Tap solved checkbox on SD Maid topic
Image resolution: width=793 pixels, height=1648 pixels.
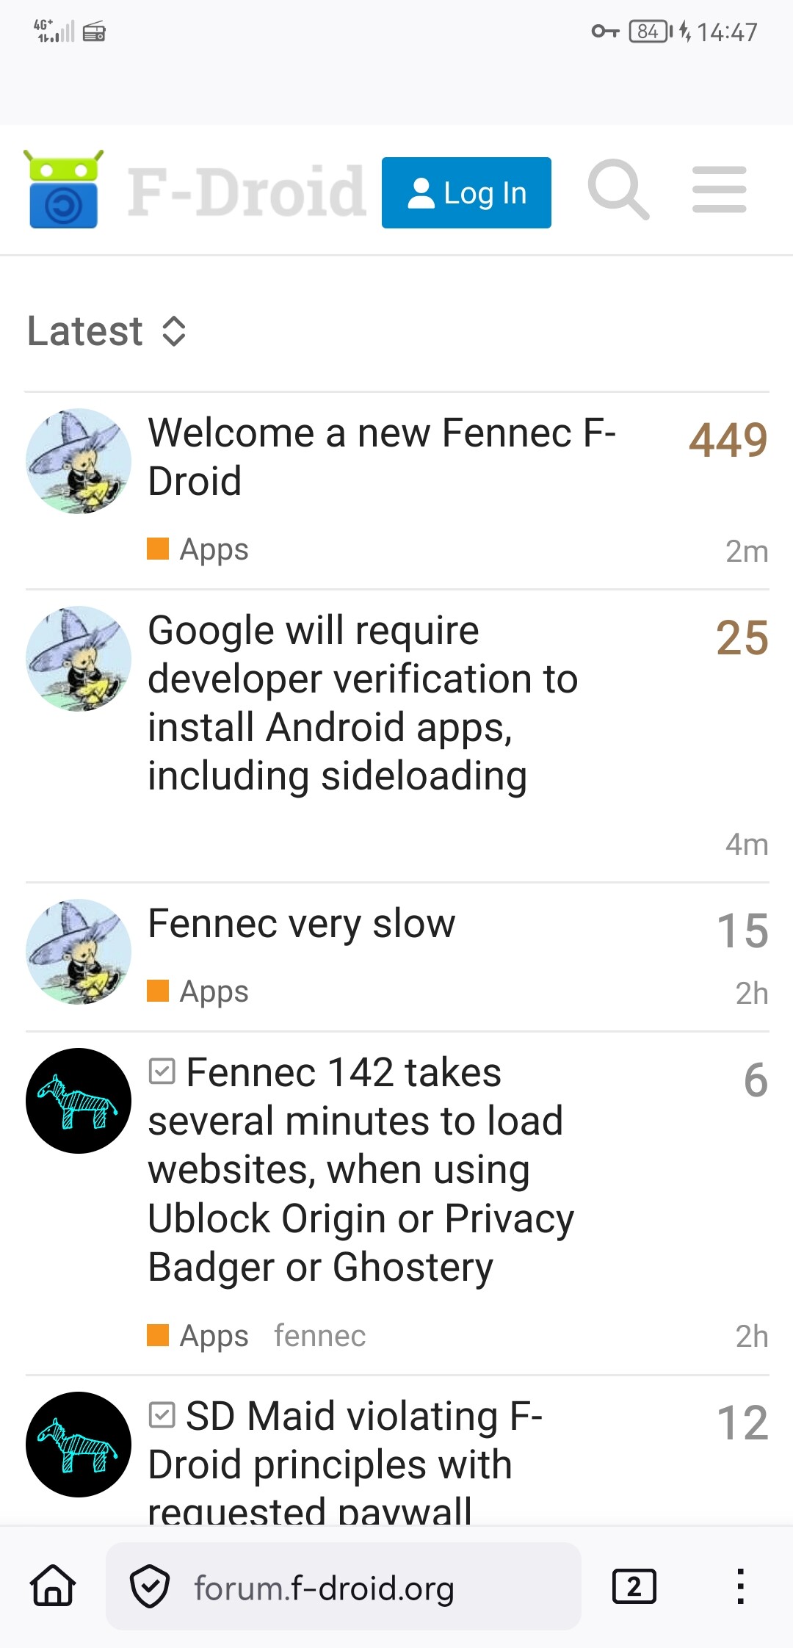[162, 1415]
